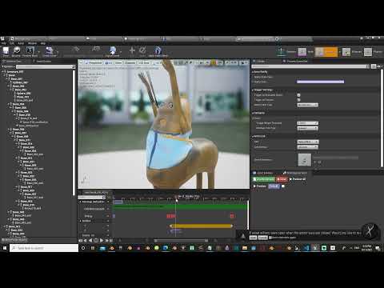Open the viewport options arrow menu

[x=81, y=62]
